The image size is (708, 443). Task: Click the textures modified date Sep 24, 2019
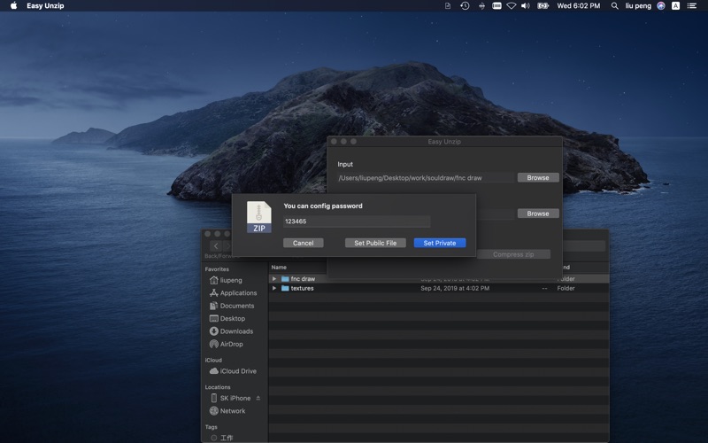point(455,288)
